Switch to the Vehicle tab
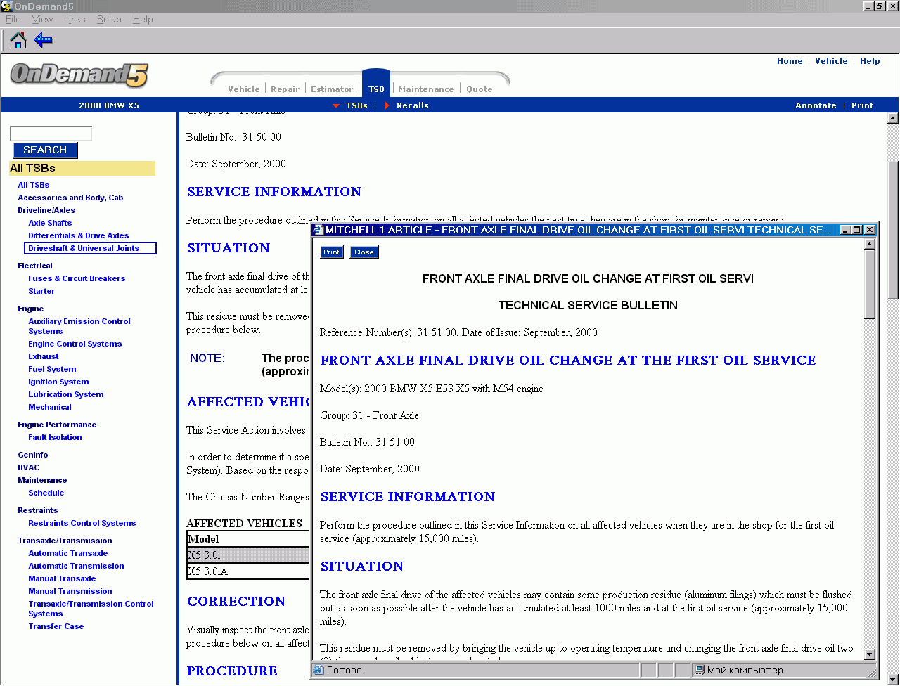900x686 pixels. tap(244, 89)
